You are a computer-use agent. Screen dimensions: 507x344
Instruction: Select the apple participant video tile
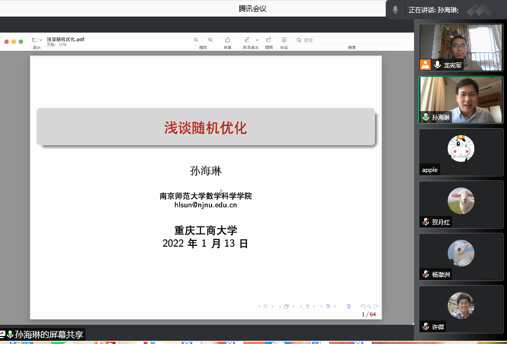click(461, 152)
